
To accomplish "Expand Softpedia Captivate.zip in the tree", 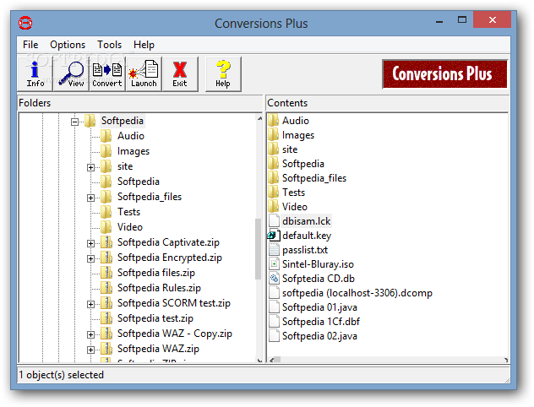I will tap(90, 243).
